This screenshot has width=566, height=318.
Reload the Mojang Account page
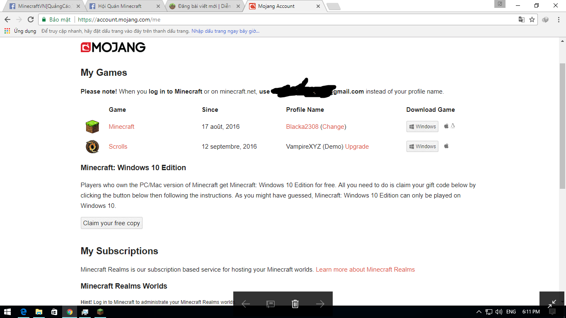[x=31, y=19]
